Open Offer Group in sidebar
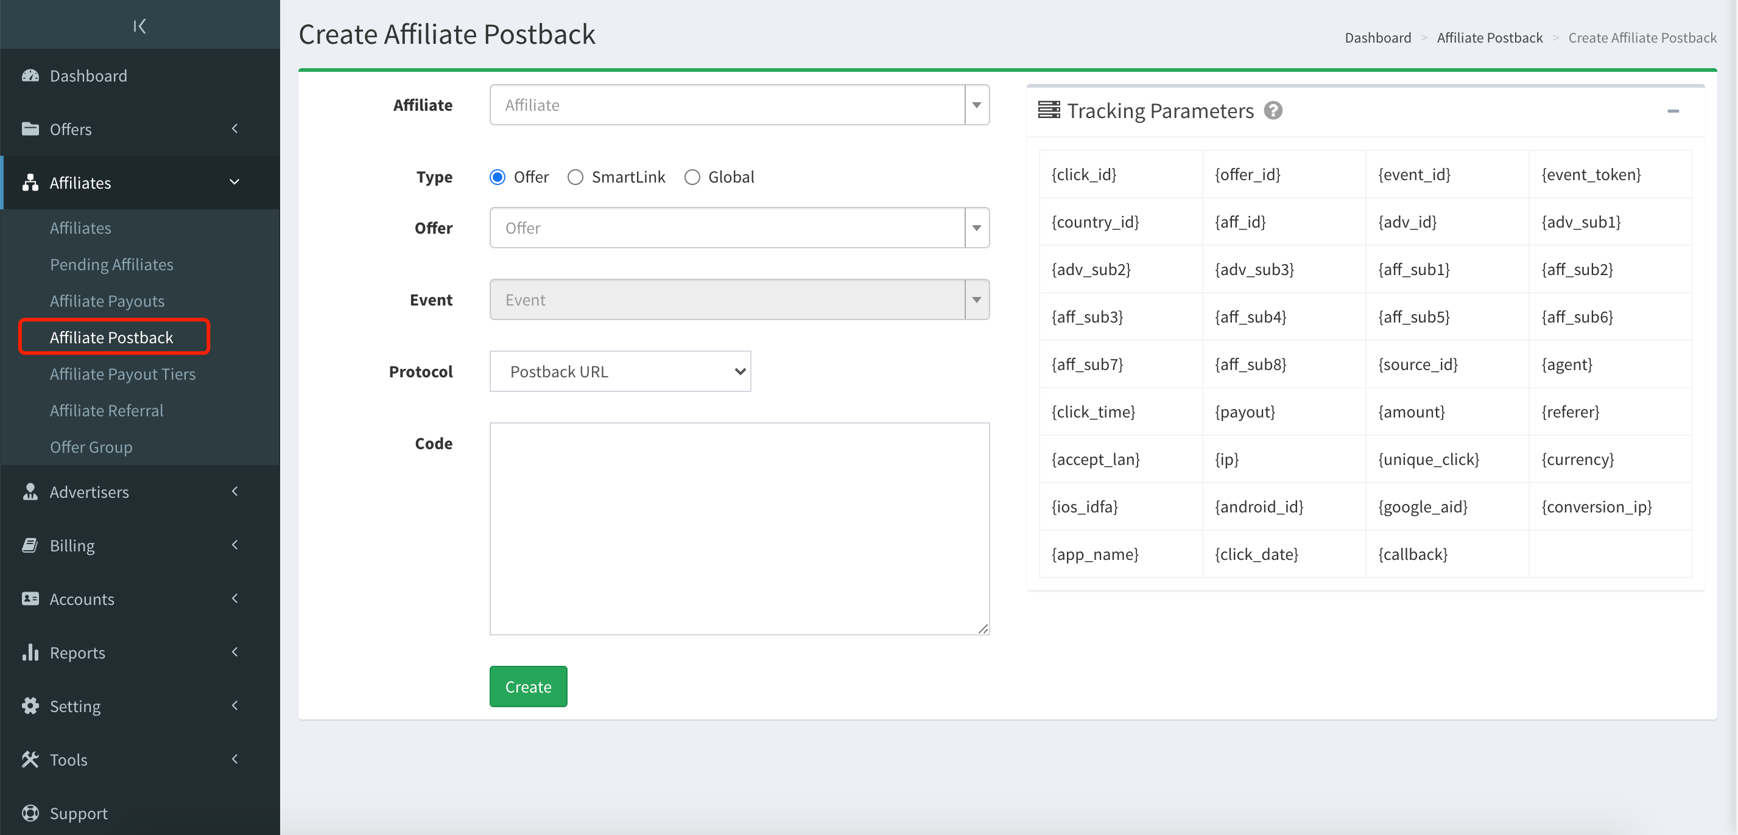 click(91, 447)
